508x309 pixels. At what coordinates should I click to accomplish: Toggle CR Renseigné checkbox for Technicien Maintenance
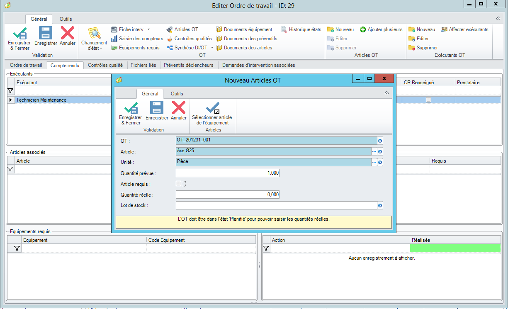point(428,100)
